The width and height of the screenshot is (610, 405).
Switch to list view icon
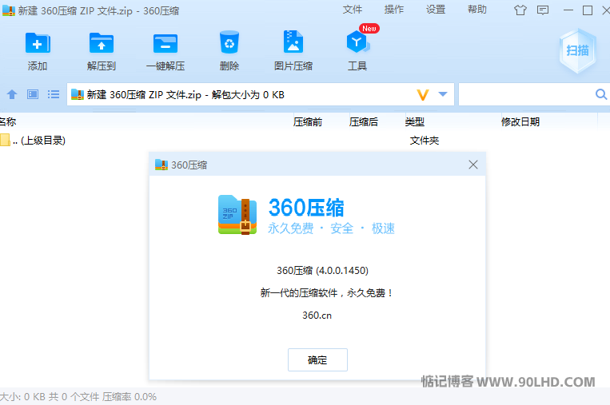pyautogui.click(x=54, y=94)
